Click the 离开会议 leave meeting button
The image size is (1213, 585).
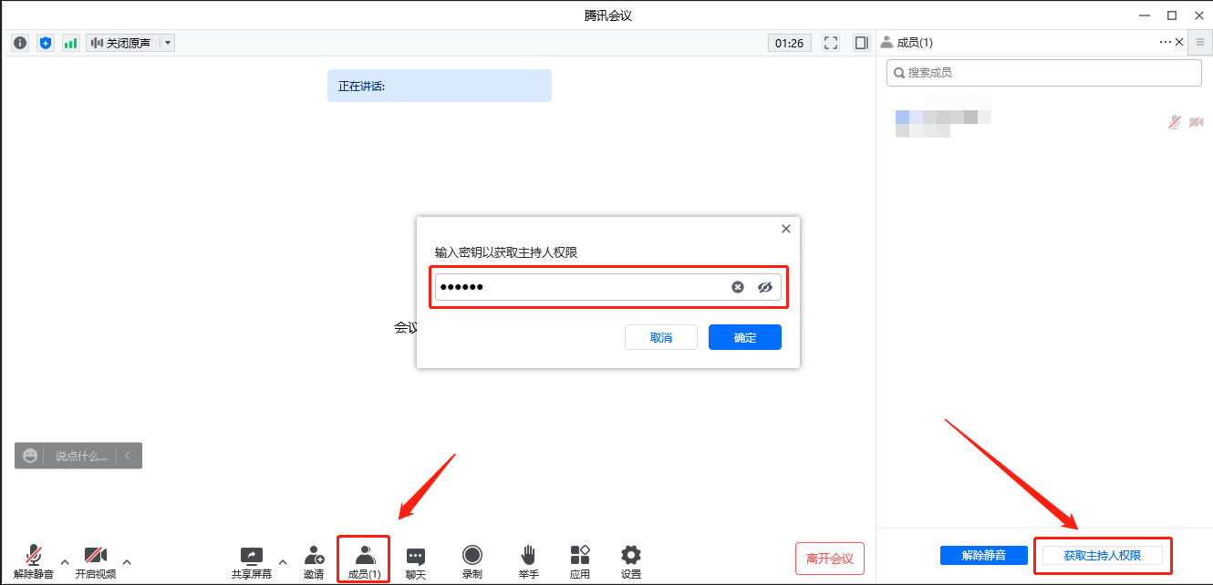pyautogui.click(x=830, y=559)
